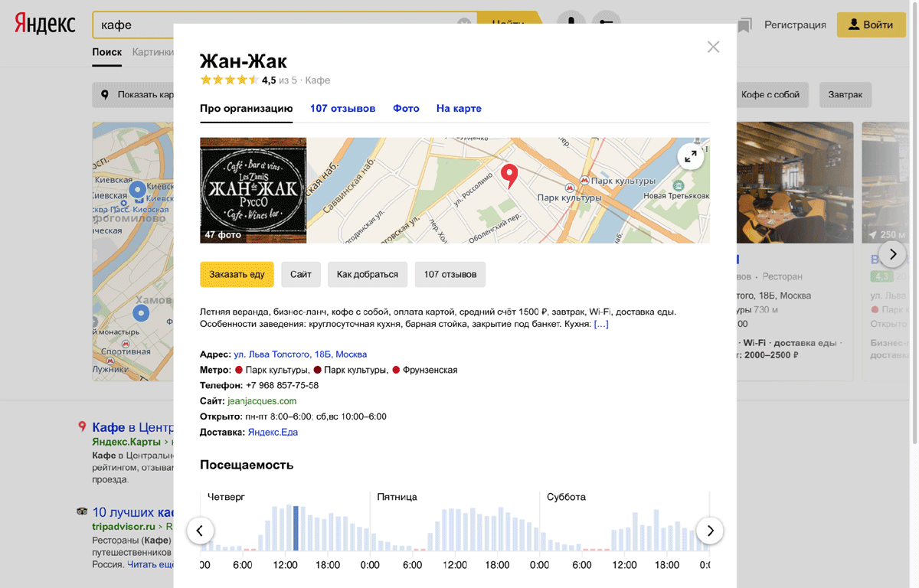Viewport: 919px width, 588px height.
Task: Open the Жан-Жак photo thumbnail with 47 фото
Action: click(x=253, y=190)
